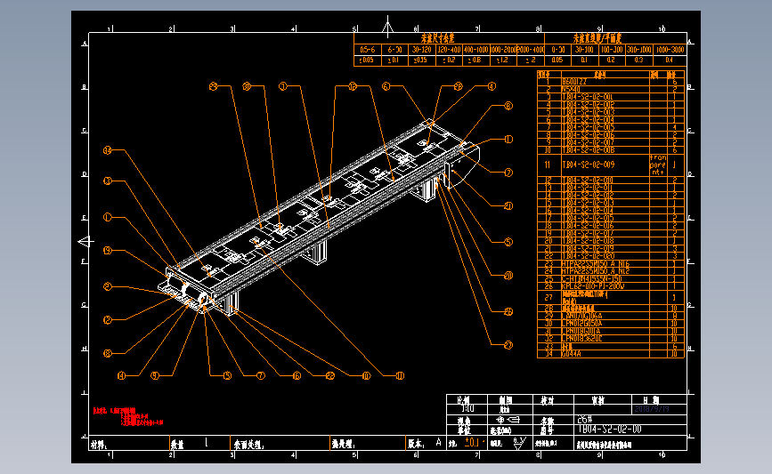Click the ±0.05 tolerance cell
This screenshot has width=772, height=474.
tap(367, 60)
